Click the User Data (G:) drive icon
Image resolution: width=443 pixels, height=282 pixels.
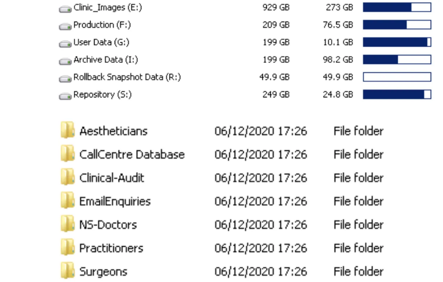click(x=65, y=44)
